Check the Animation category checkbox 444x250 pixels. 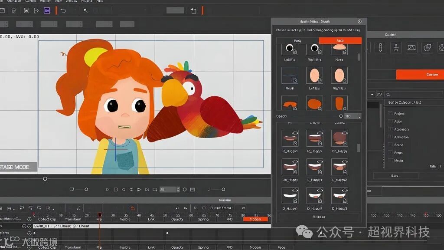[x=390, y=137]
